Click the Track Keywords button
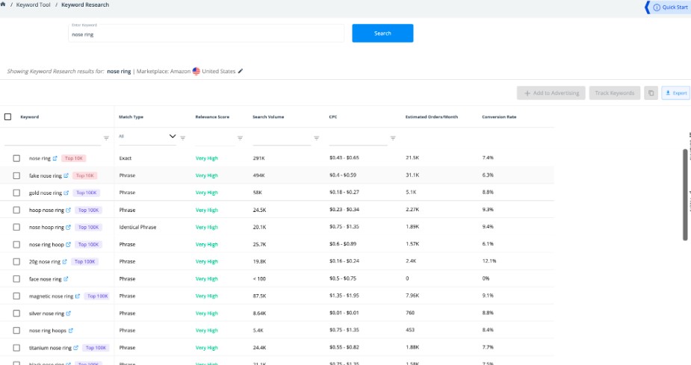This screenshot has width=691, height=365. click(615, 93)
